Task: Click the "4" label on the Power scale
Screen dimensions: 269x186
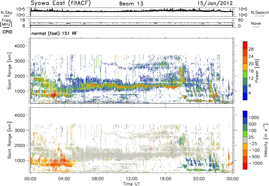Action: 249,93
